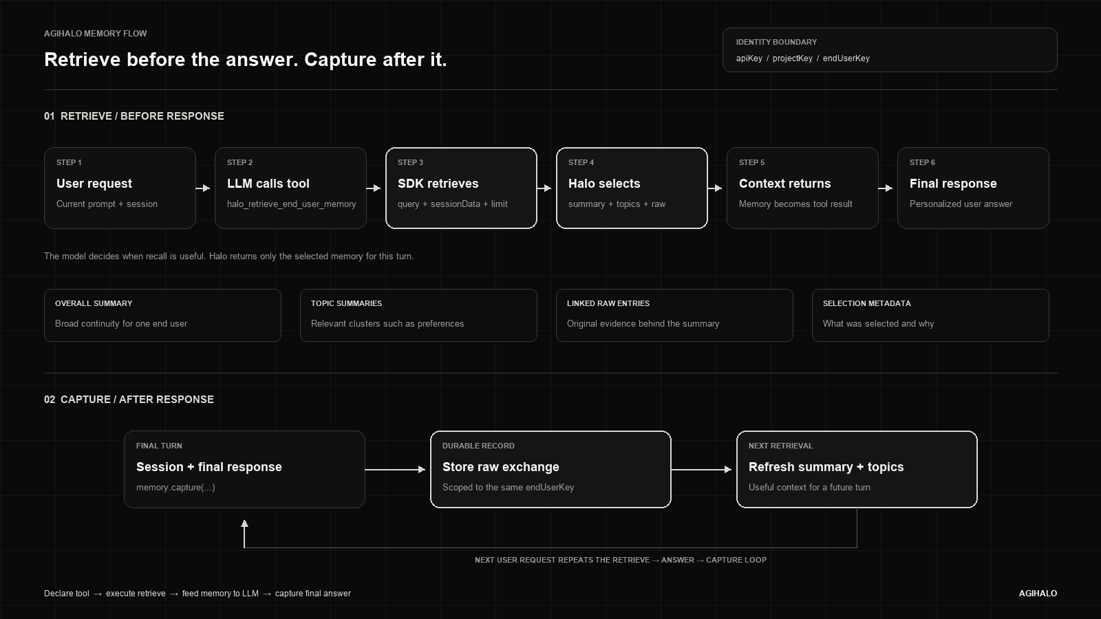
Task: Click the 'Context returns' step 5 card
Action: click(802, 188)
